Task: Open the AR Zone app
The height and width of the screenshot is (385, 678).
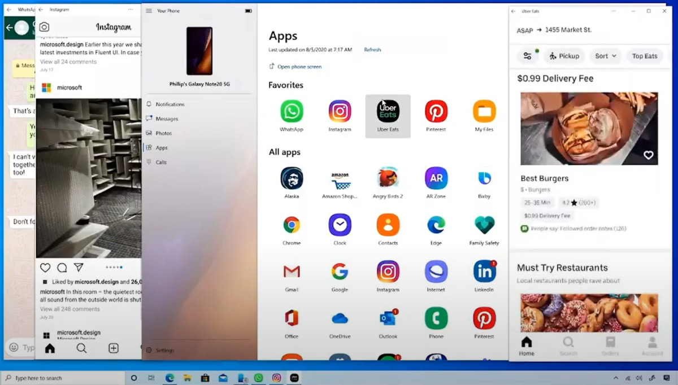Action: click(x=436, y=178)
